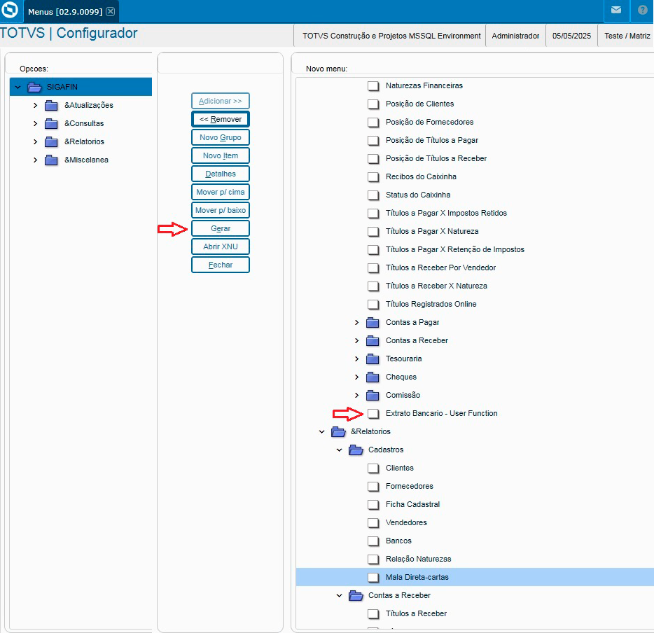Click the Abrir XNU button
This screenshot has width=654, height=633.
[x=221, y=246]
